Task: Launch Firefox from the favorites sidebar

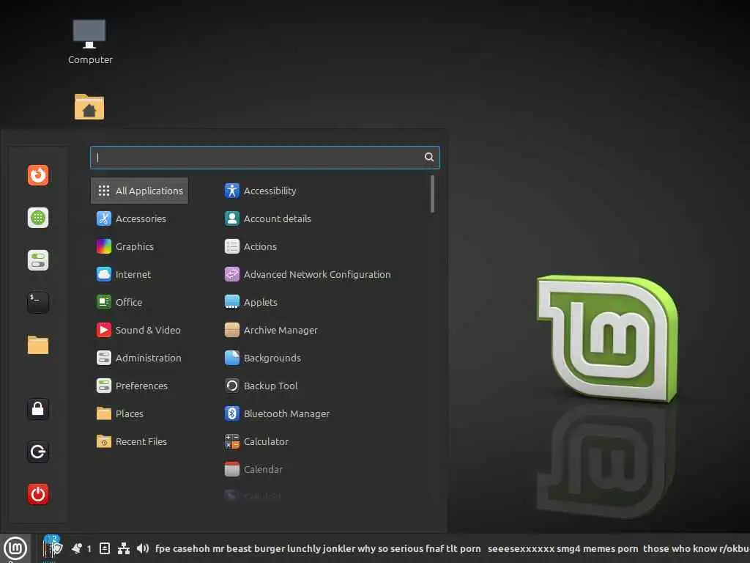Action: [38, 175]
